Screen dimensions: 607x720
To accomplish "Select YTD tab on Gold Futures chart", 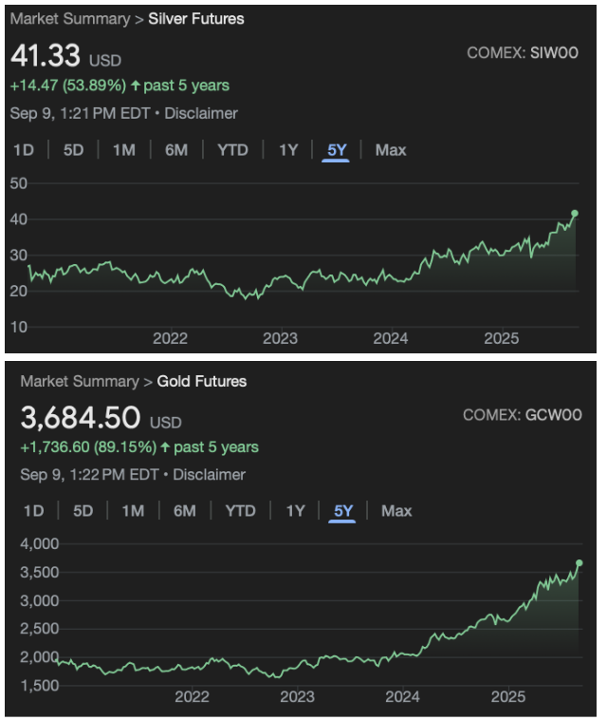I will point(240,511).
